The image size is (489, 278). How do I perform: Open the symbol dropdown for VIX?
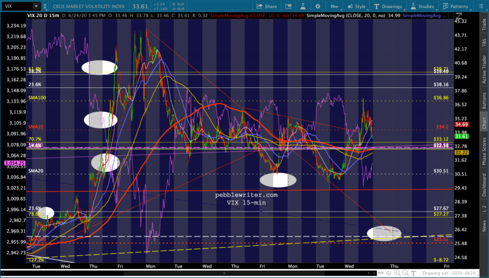(36, 6)
